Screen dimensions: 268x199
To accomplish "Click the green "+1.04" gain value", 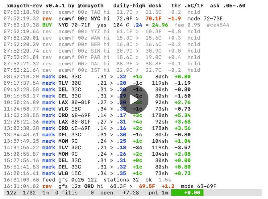I will pos(183,141).
